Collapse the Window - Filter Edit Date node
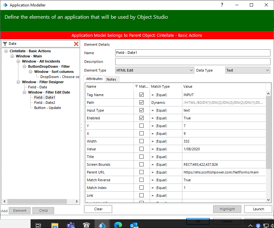This screenshot has width=274, height=228. (x=24, y=92)
